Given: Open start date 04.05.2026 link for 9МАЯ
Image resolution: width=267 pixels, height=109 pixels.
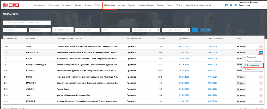Looking at the screenshot, I should [x=184, y=46].
